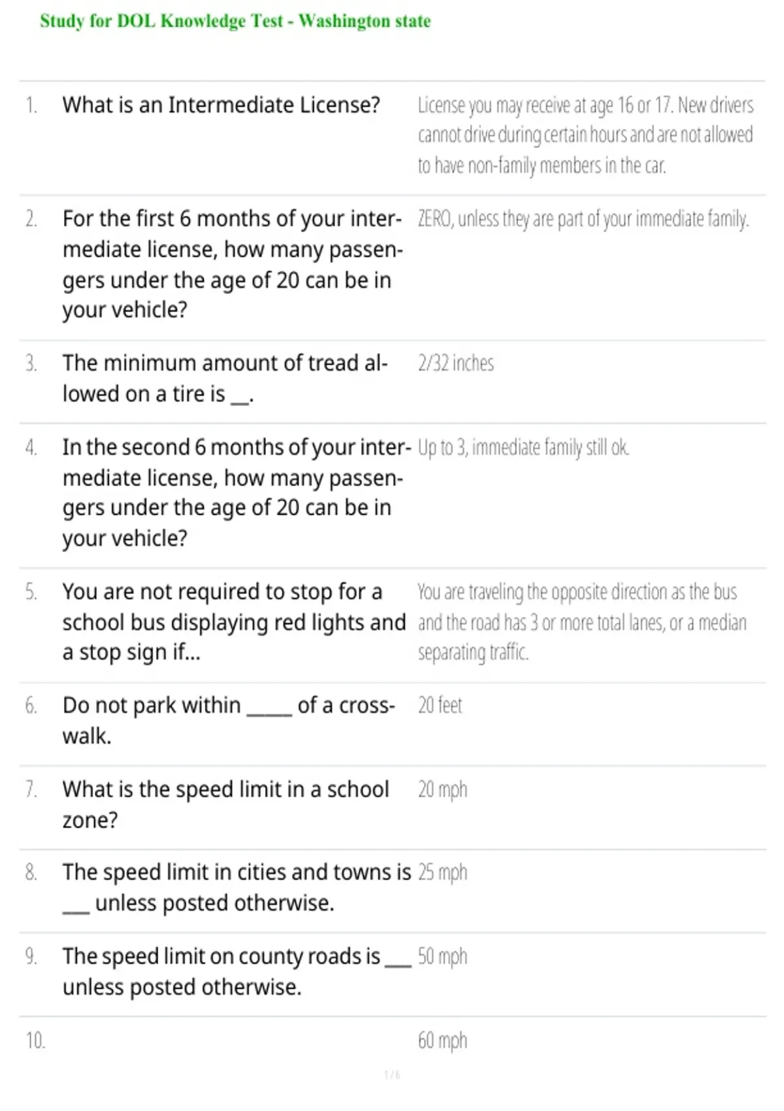Click the answer '50 mph'

pos(442,957)
